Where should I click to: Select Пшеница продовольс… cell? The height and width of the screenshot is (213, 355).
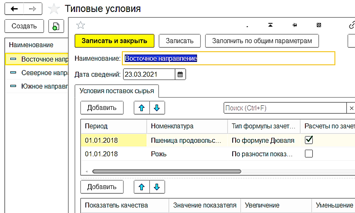pyautogui.click(x=187, y=140)
